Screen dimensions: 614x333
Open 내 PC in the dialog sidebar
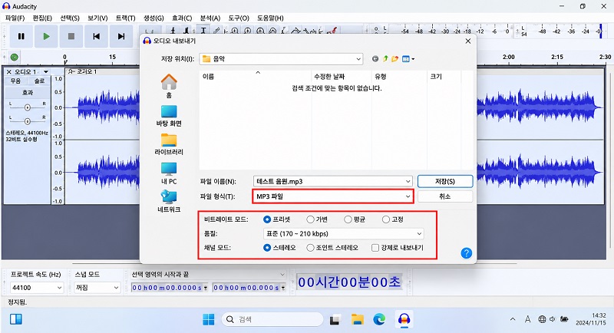tap(169, 173)
